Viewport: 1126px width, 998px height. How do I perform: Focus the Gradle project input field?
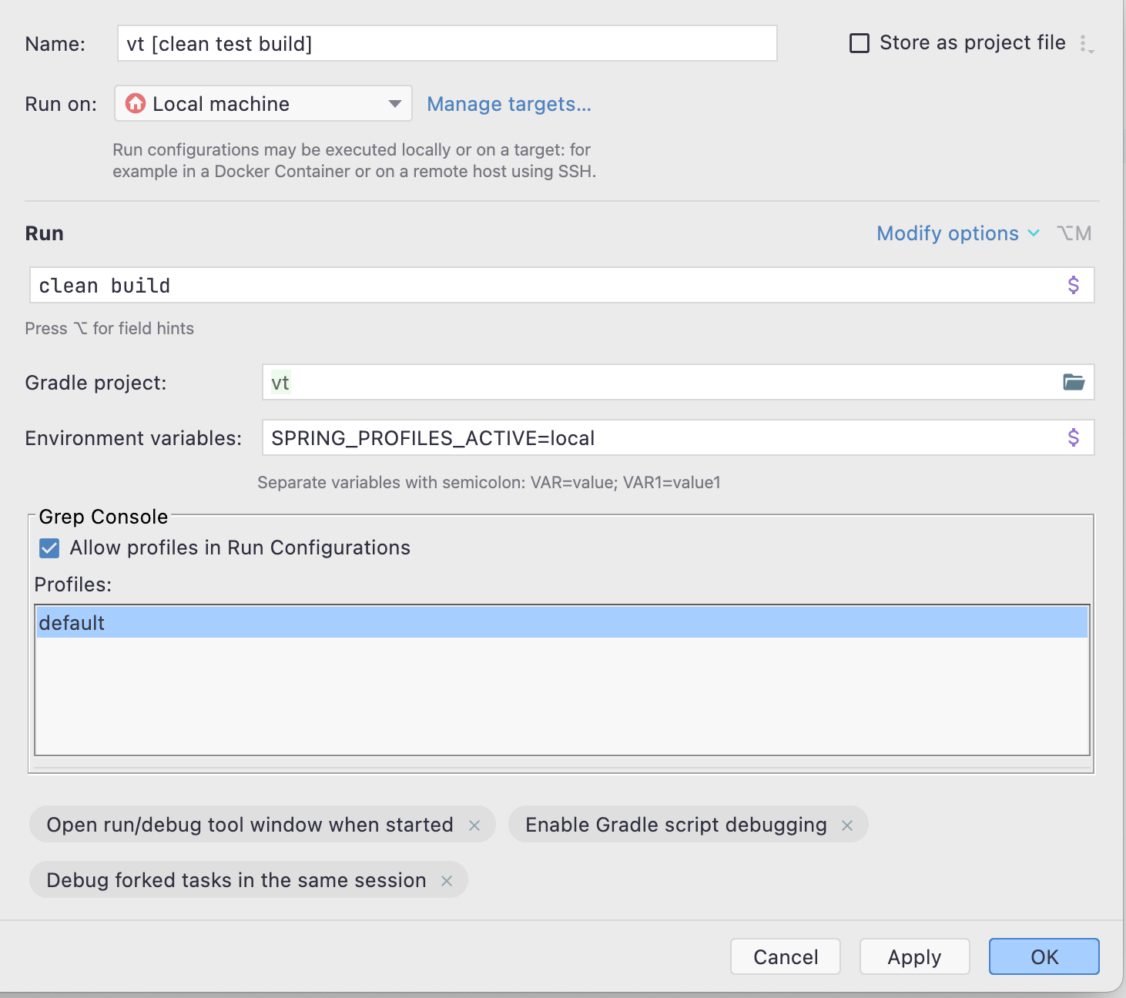click(x=662, y=383)
